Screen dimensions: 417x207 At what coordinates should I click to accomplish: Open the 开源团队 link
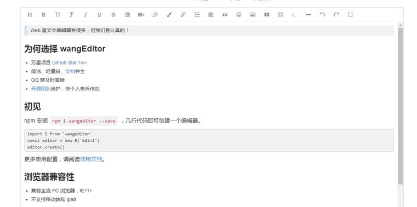(41, 89)
